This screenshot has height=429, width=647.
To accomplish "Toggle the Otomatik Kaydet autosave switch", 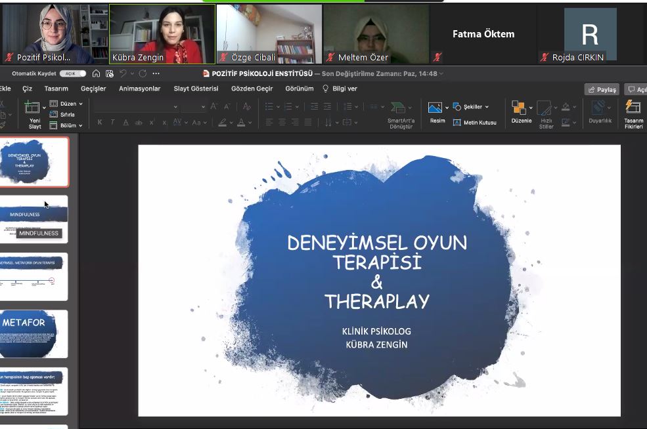I will [74, 73].
